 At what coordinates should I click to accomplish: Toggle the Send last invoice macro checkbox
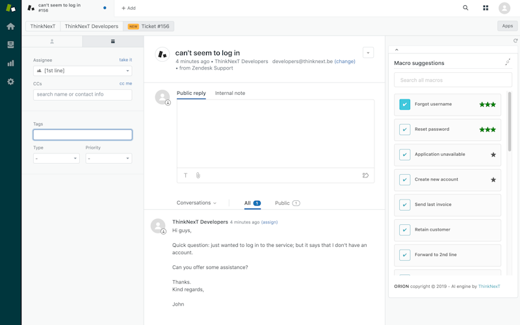coord(404,205)
